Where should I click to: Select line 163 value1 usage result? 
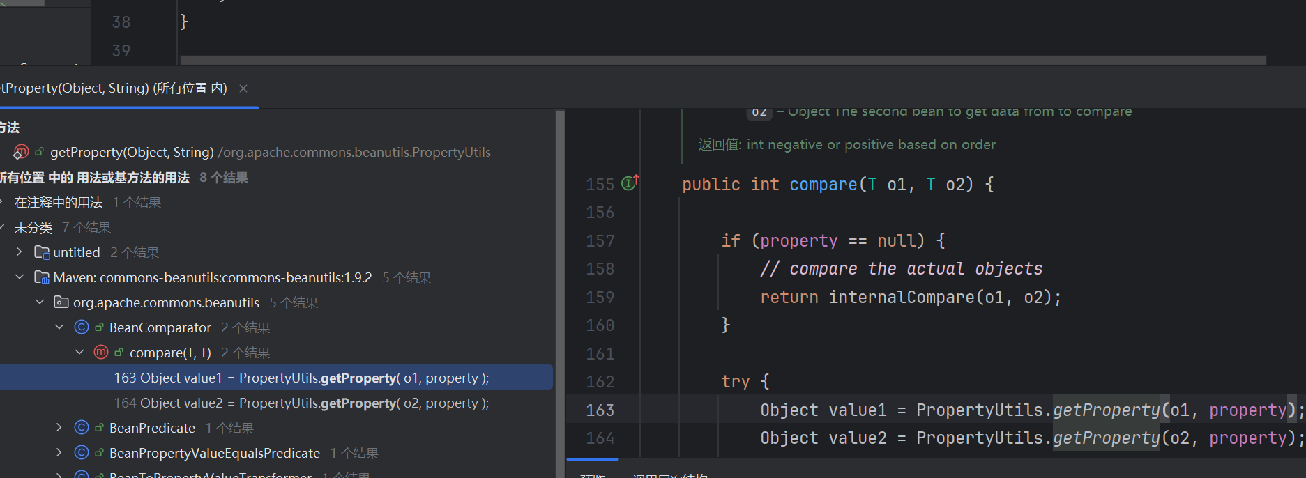point(301,378)
